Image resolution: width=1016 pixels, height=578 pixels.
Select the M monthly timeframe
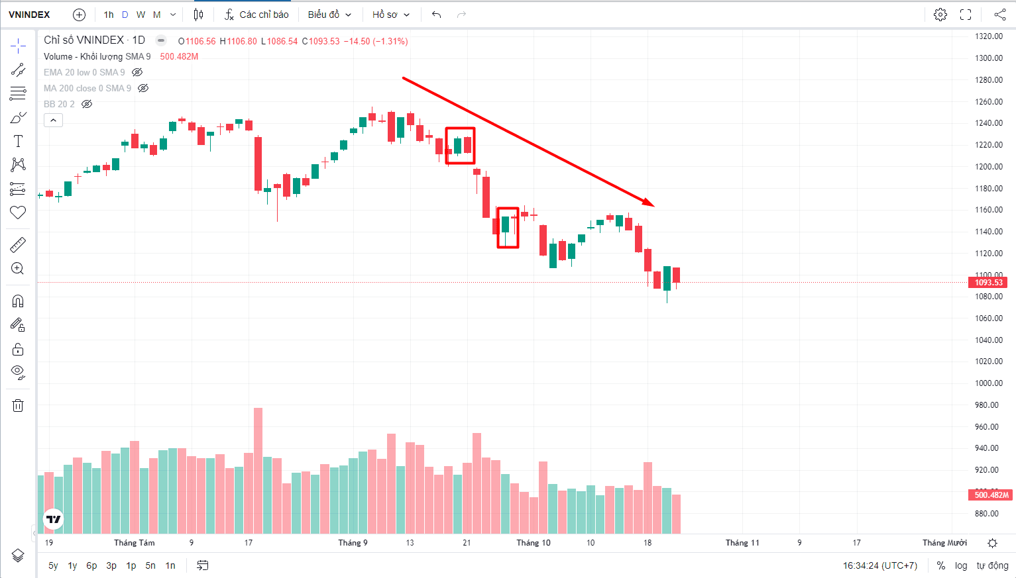[x=157, y=15]
